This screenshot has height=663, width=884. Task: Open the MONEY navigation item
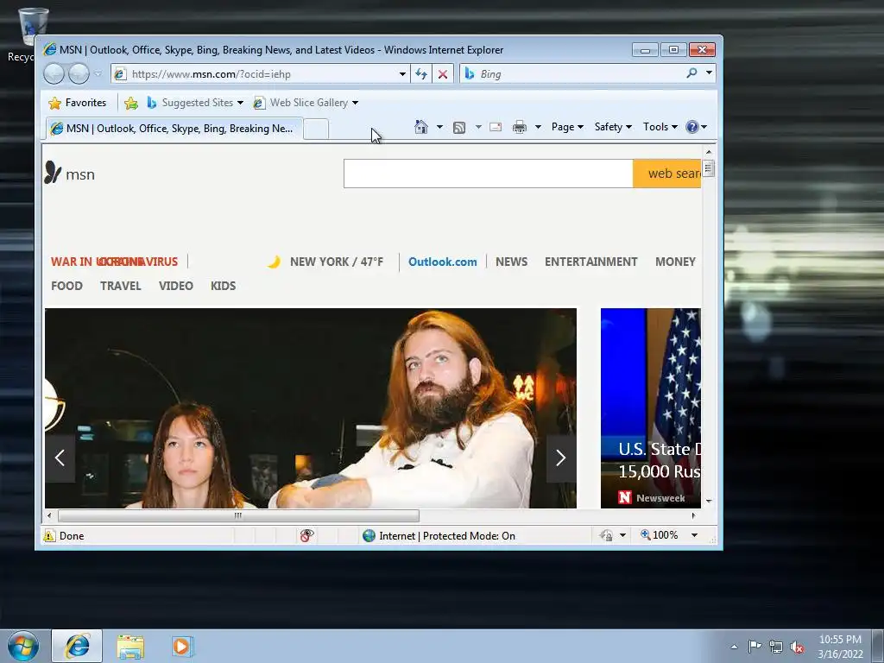click(675, 262)
